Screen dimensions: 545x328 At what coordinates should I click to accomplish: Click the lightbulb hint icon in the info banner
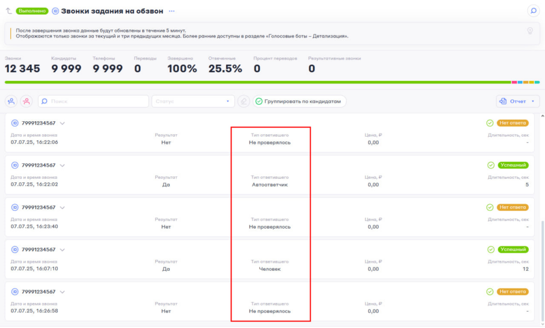click(x=530, y=31)
